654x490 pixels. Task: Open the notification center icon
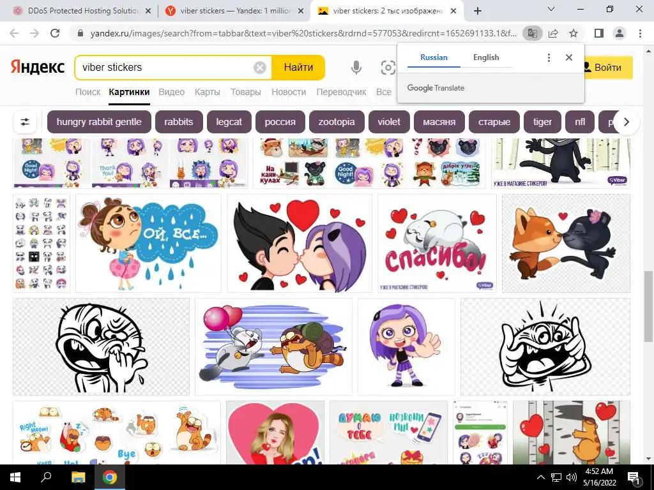pos(633,477)
